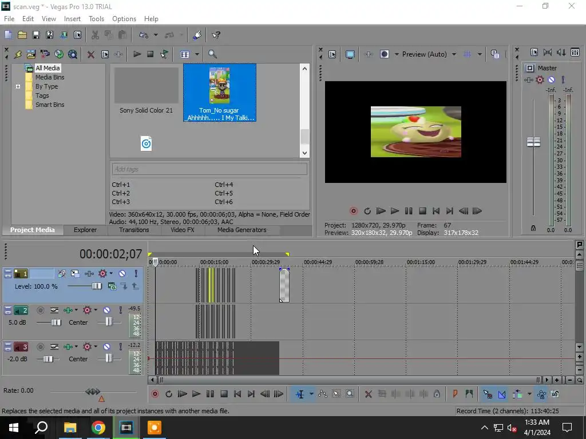
Task: Copy snapshot to clipboard icon in preview toolbar
Action: pyautogui.click(x=495, y=54)
